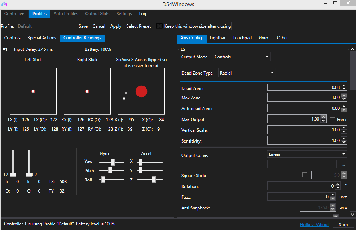Open the Output Curve Linear dropdown

click(307, 154)
